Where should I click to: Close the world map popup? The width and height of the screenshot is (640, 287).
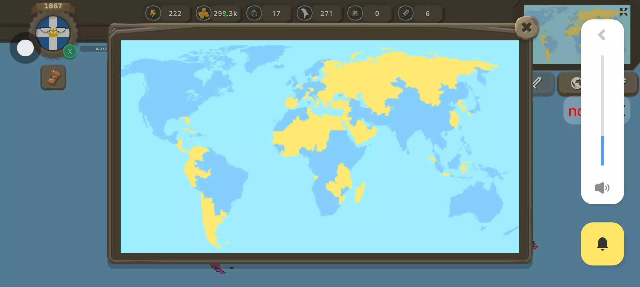(527, 28)
